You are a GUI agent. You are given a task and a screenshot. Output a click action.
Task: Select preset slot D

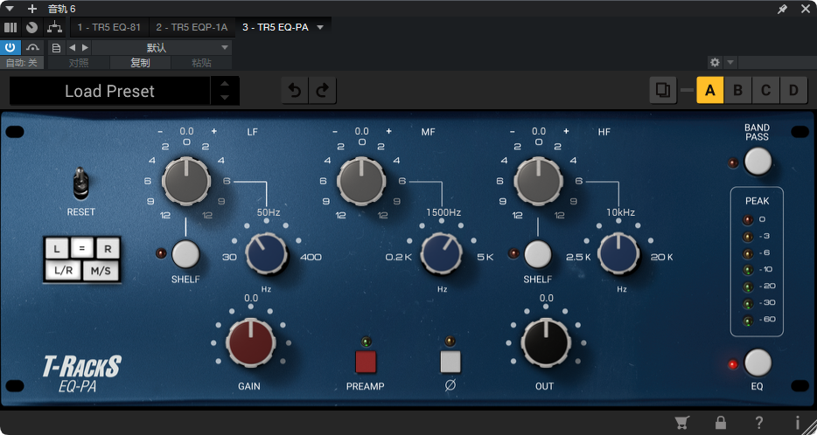pos(793,91)
